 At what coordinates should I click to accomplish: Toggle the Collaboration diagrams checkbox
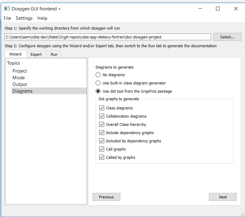click(x=102, y=116)
